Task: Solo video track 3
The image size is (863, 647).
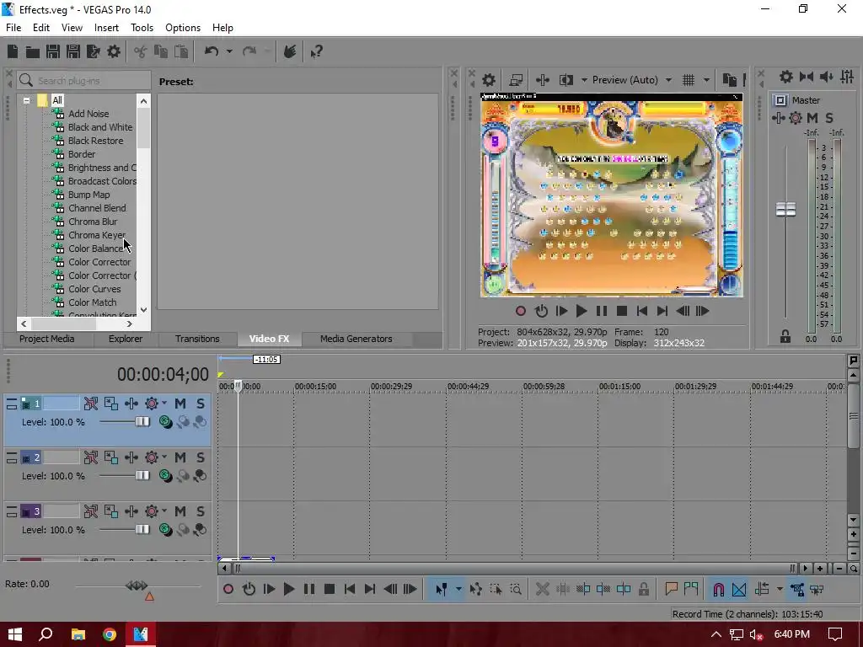Action: pyautogui.click(x=201, y=511)
